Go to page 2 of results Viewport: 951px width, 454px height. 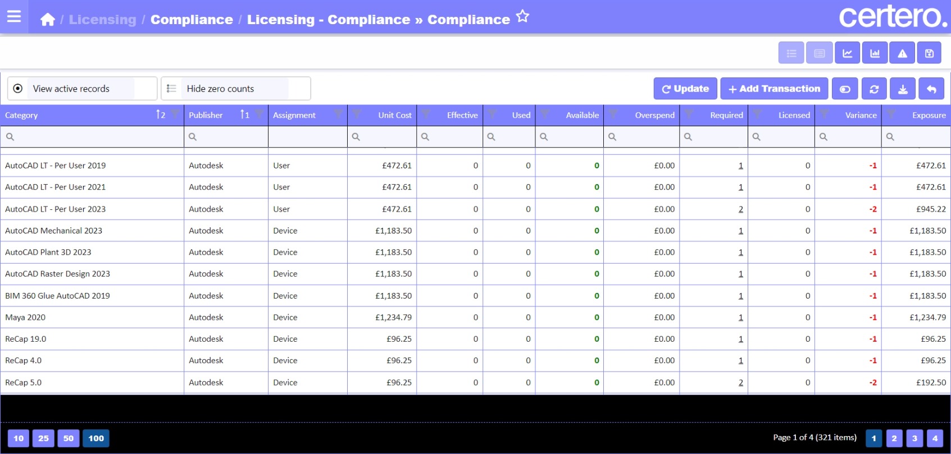tap(894, 438)
